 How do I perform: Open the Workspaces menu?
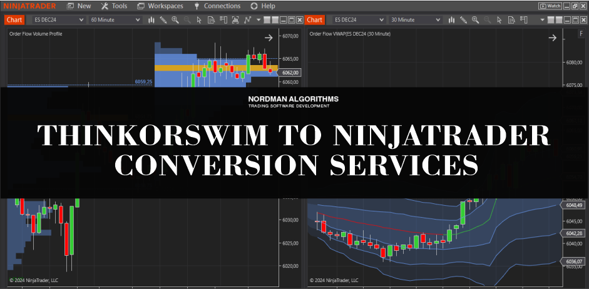[x=160, y=6]
